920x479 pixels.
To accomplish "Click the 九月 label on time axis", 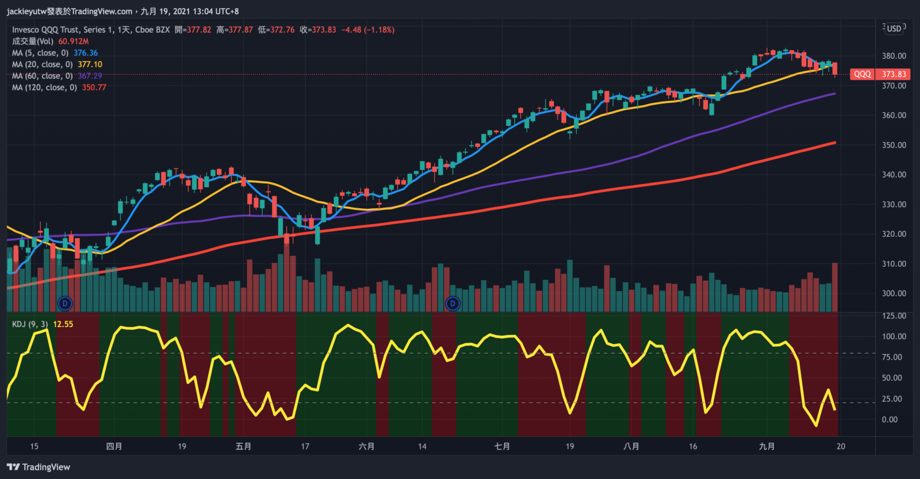I will point(766,446).
